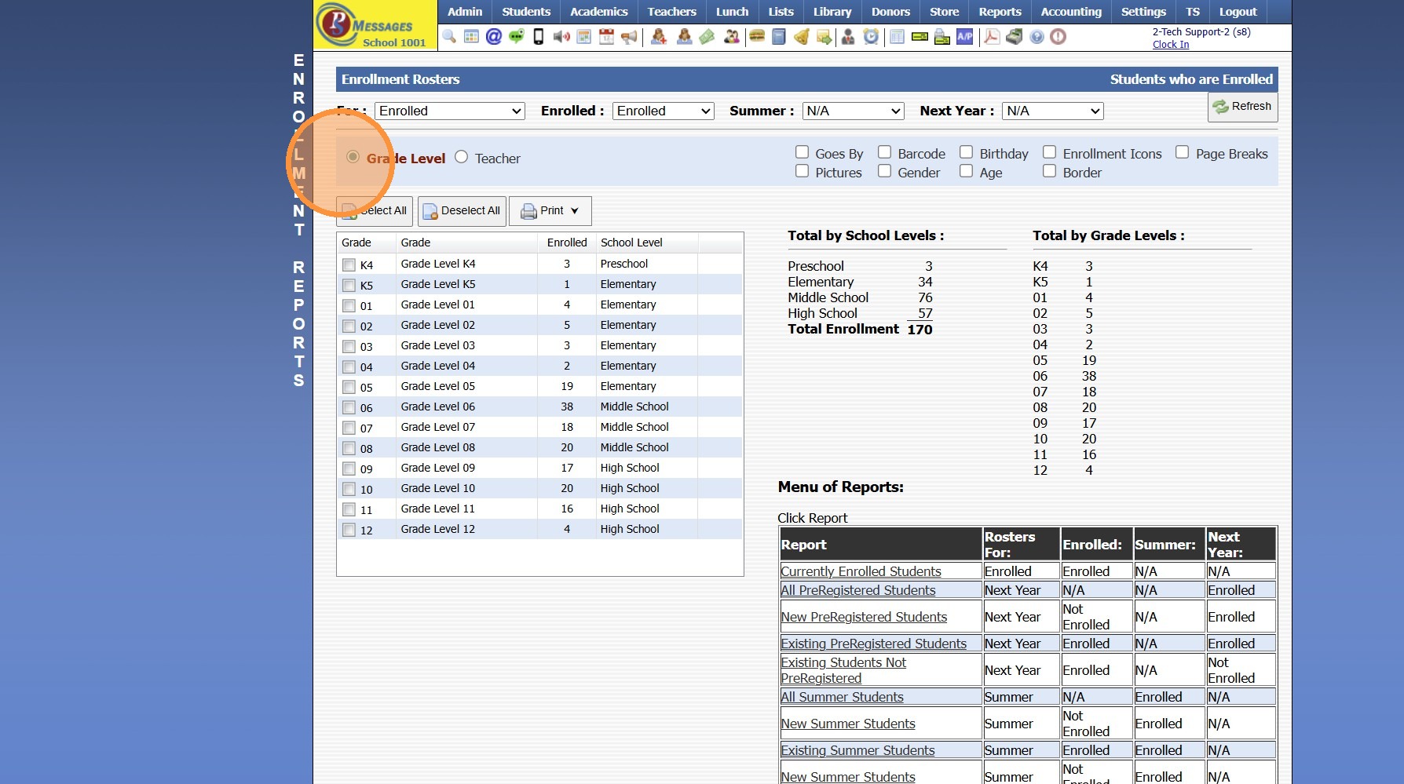Toggle the Page Breaks checkbox
1404x784 pixels.
pos(1182,152)
